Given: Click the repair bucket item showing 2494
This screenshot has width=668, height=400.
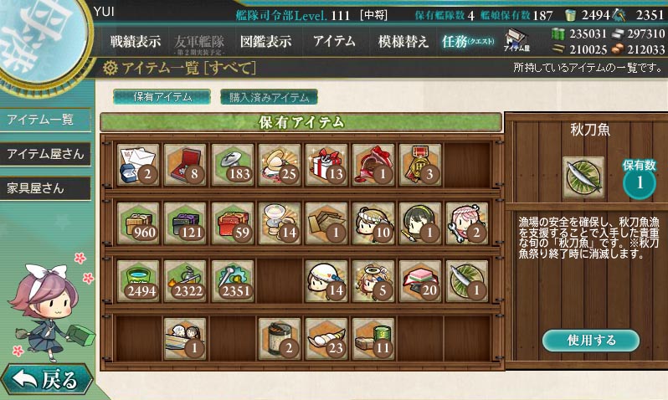Looking at the screenshot, I should [x=138, y=281].
